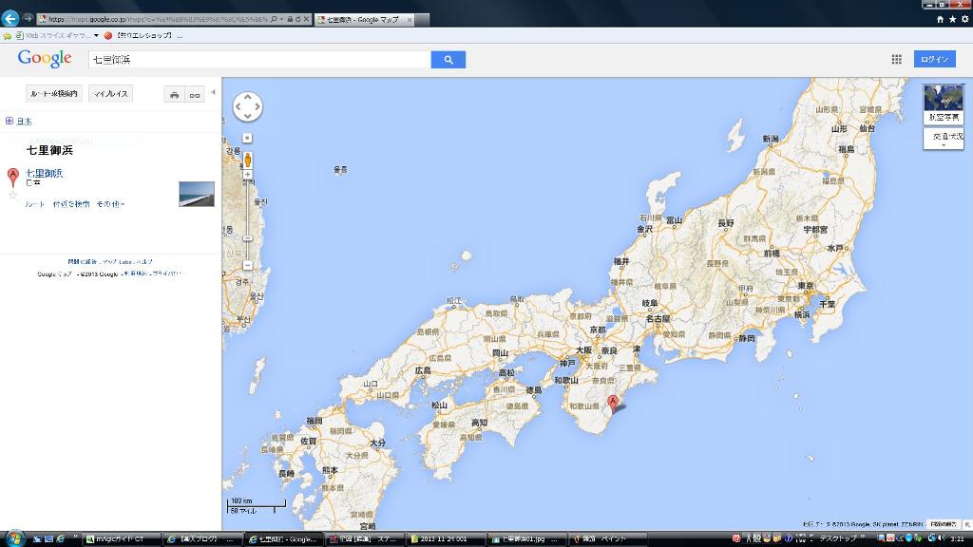
Task: Click the Street View pegman
Action: [x=248, y=158]
